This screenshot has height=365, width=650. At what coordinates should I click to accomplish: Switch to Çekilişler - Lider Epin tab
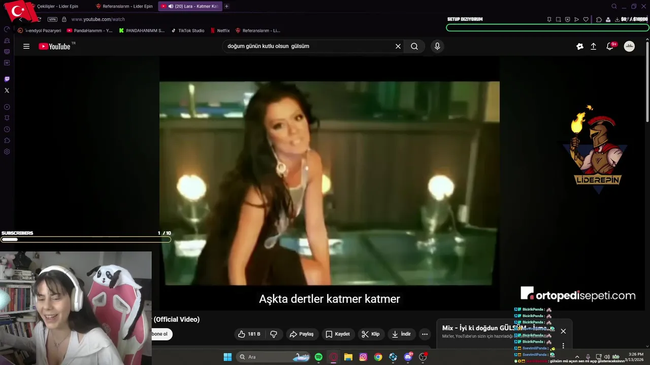click(57, 6)
